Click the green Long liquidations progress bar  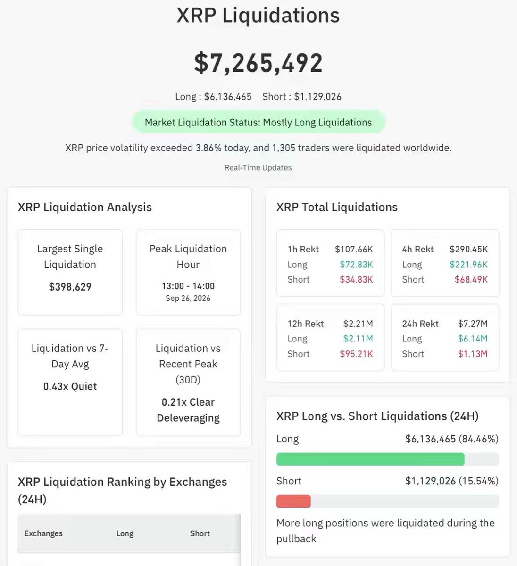(370, 459)
